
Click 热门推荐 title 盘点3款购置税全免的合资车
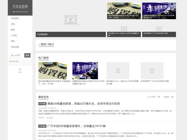(x=55, y=82)
